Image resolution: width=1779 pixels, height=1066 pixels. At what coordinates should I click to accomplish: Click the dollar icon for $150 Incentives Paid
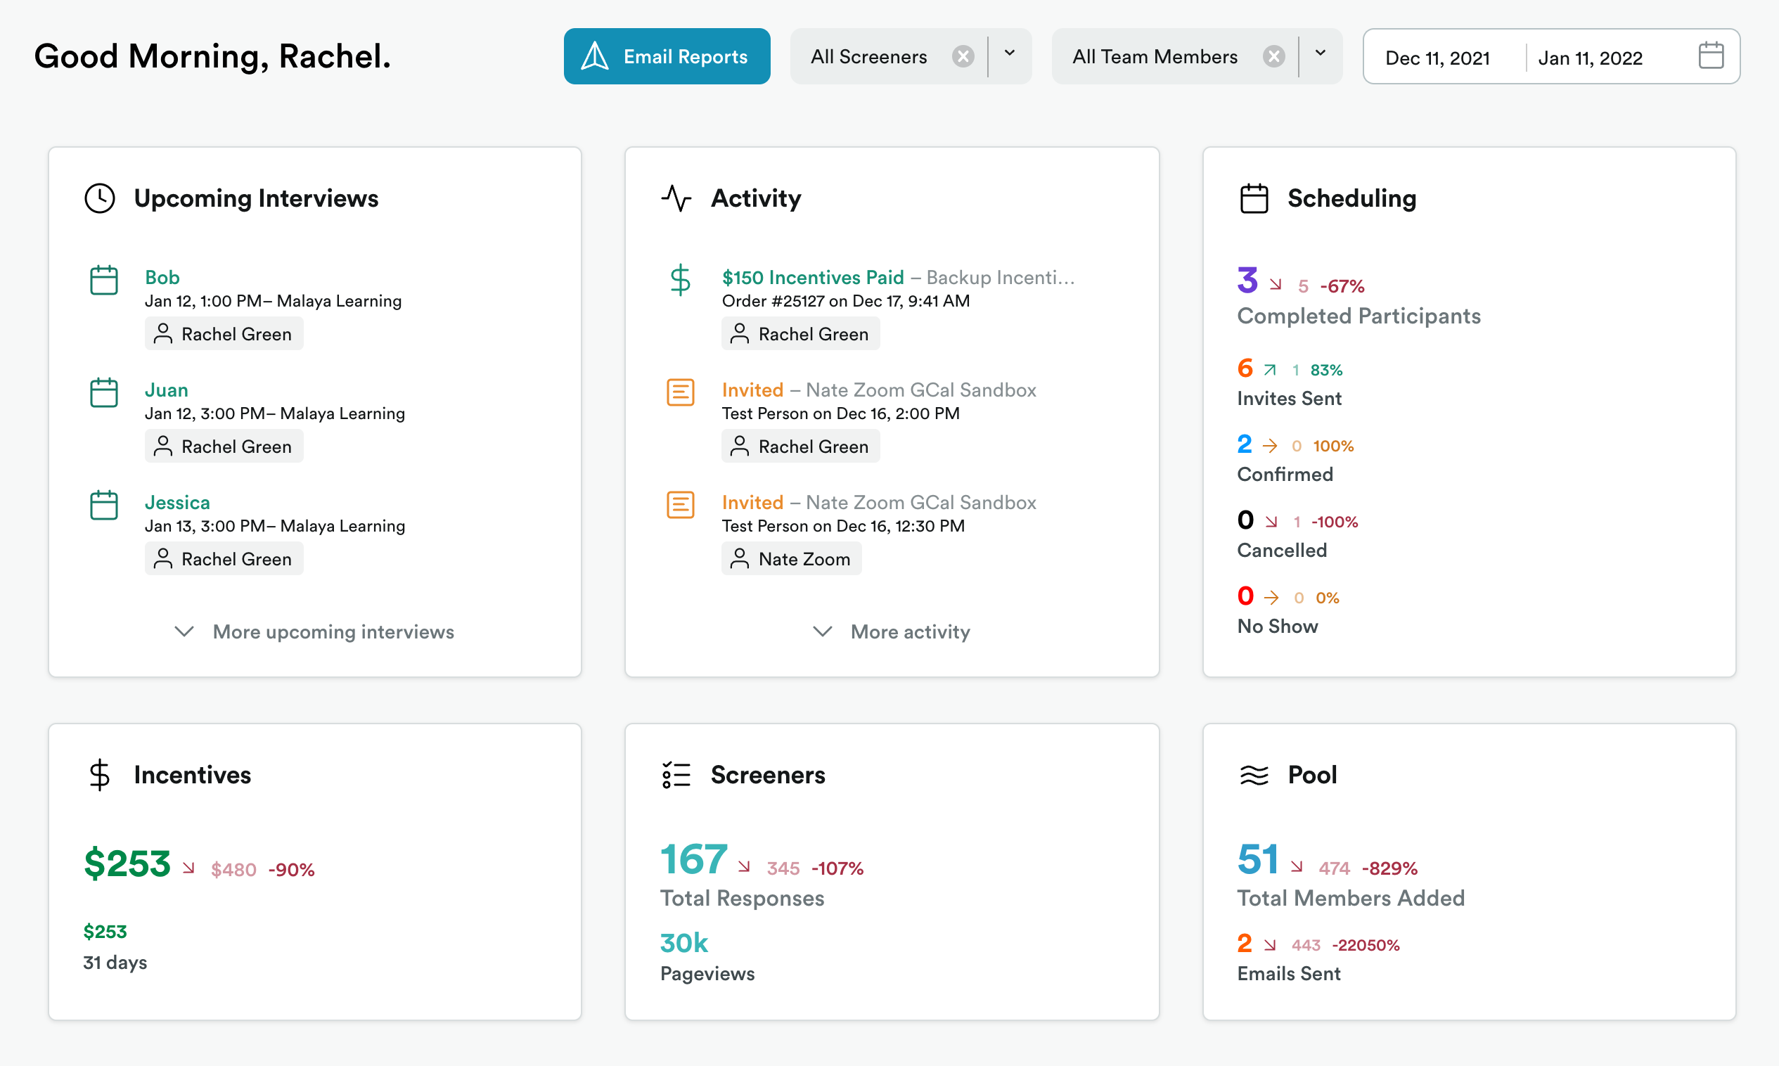[679, 280]
